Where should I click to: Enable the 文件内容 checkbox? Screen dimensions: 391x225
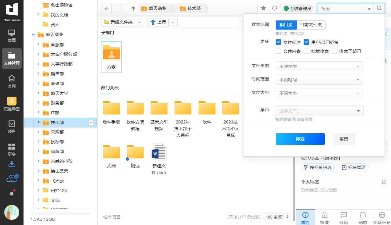pos(278,51)
